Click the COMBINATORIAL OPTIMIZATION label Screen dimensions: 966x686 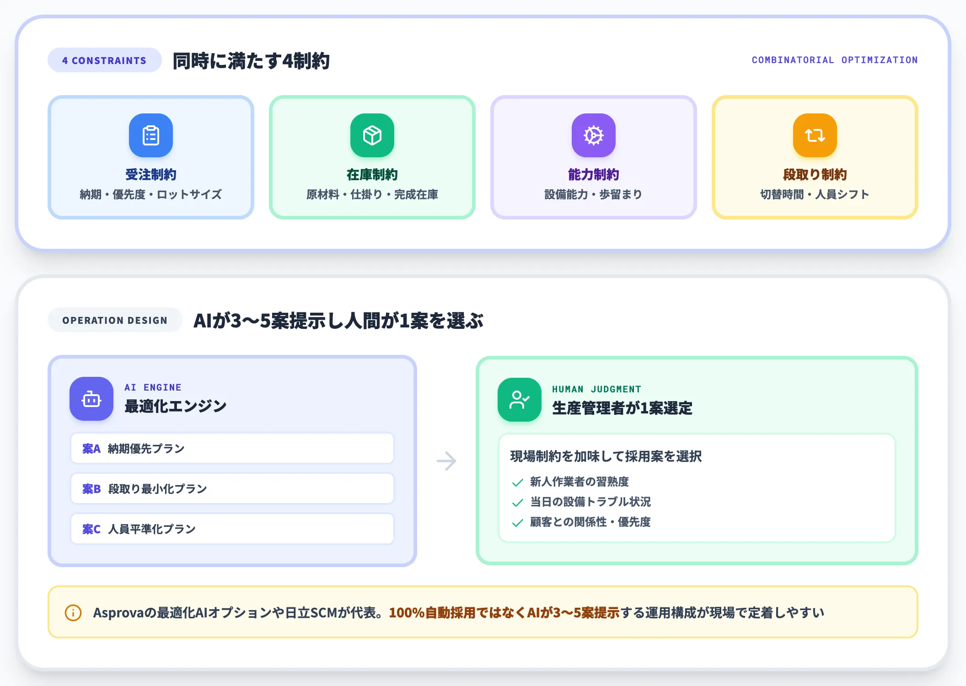point(835,60)
